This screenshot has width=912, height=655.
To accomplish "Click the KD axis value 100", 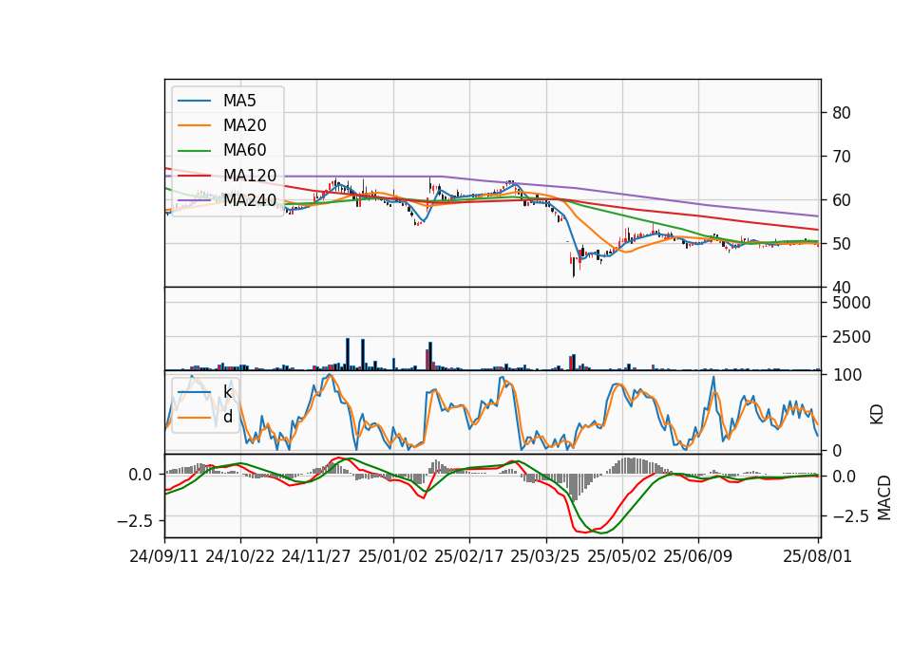I will point(847,376).
